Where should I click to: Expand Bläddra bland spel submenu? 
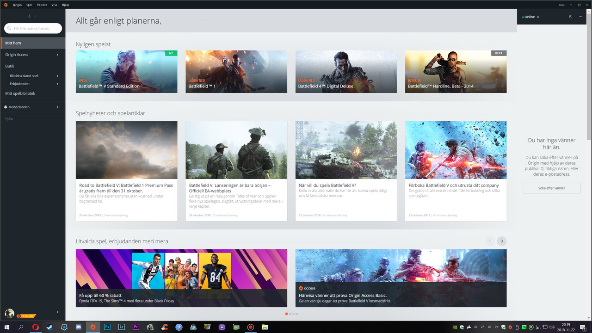tap(57, 76)
